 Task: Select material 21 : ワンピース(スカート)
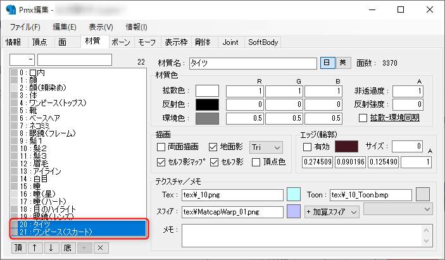[x=78, y=232]
